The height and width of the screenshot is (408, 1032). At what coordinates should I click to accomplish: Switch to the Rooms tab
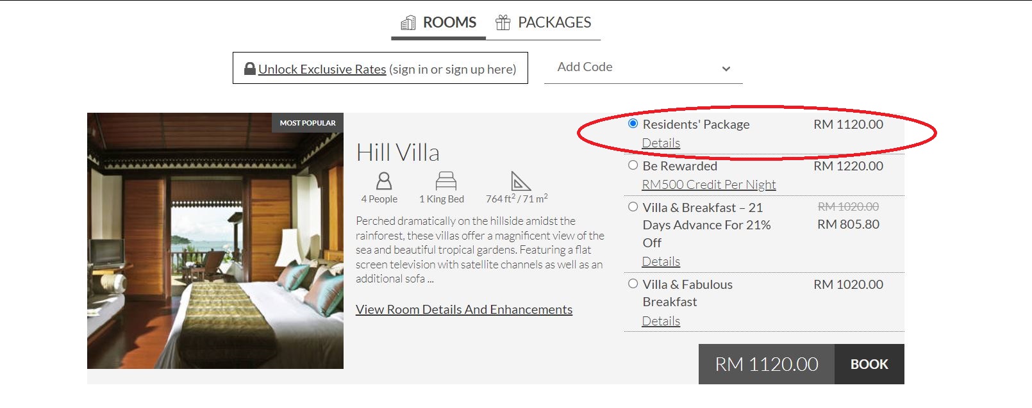(x=438, y=23)
